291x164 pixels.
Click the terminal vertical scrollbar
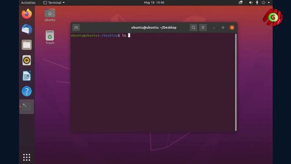coord(236,82)
